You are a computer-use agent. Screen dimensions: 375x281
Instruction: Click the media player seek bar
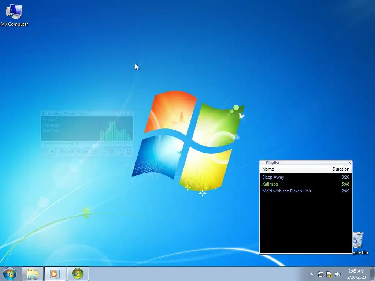pos(87,143)
